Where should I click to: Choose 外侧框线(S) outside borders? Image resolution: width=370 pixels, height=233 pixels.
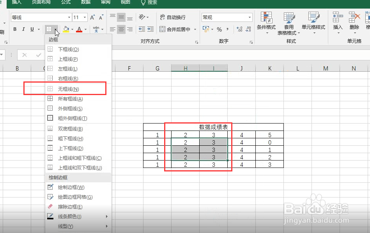(x=78, y=108)
